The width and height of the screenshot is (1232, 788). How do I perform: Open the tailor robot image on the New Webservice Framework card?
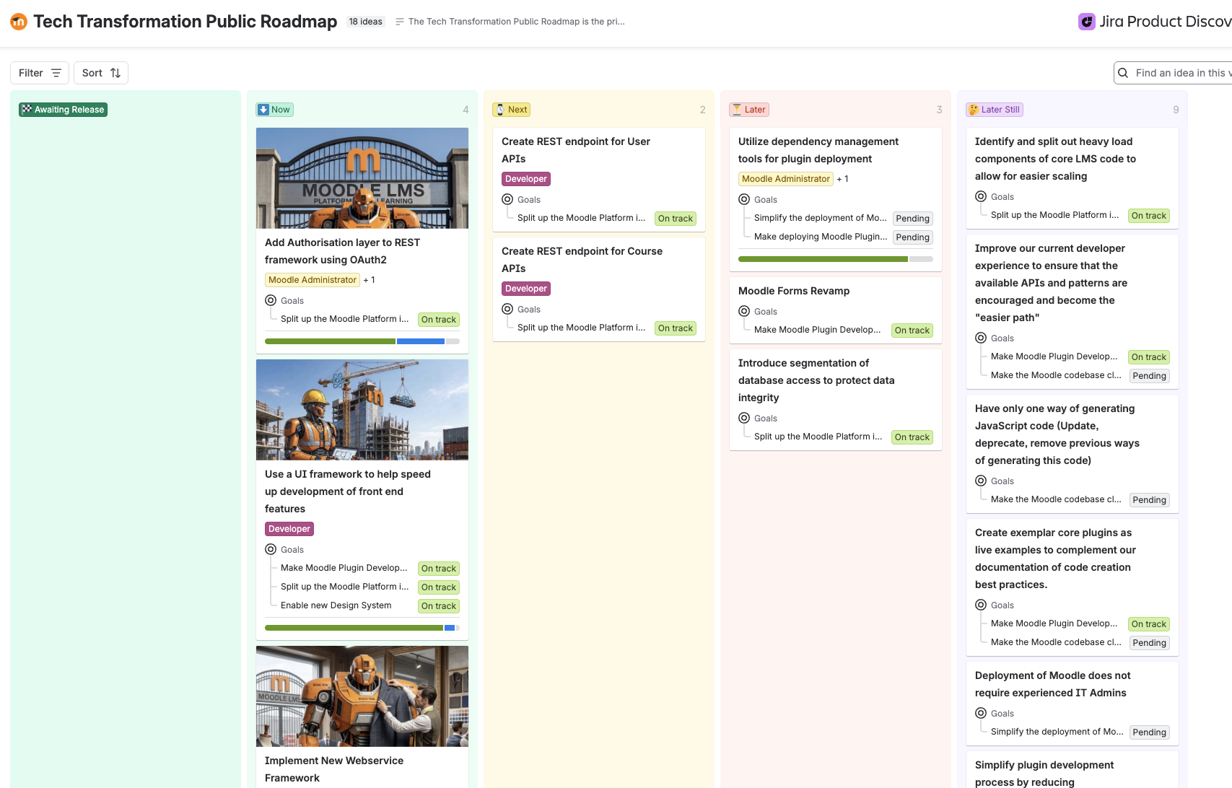click(362, 696)
